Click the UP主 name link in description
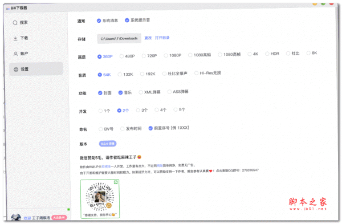 click(x=106, y=166)
